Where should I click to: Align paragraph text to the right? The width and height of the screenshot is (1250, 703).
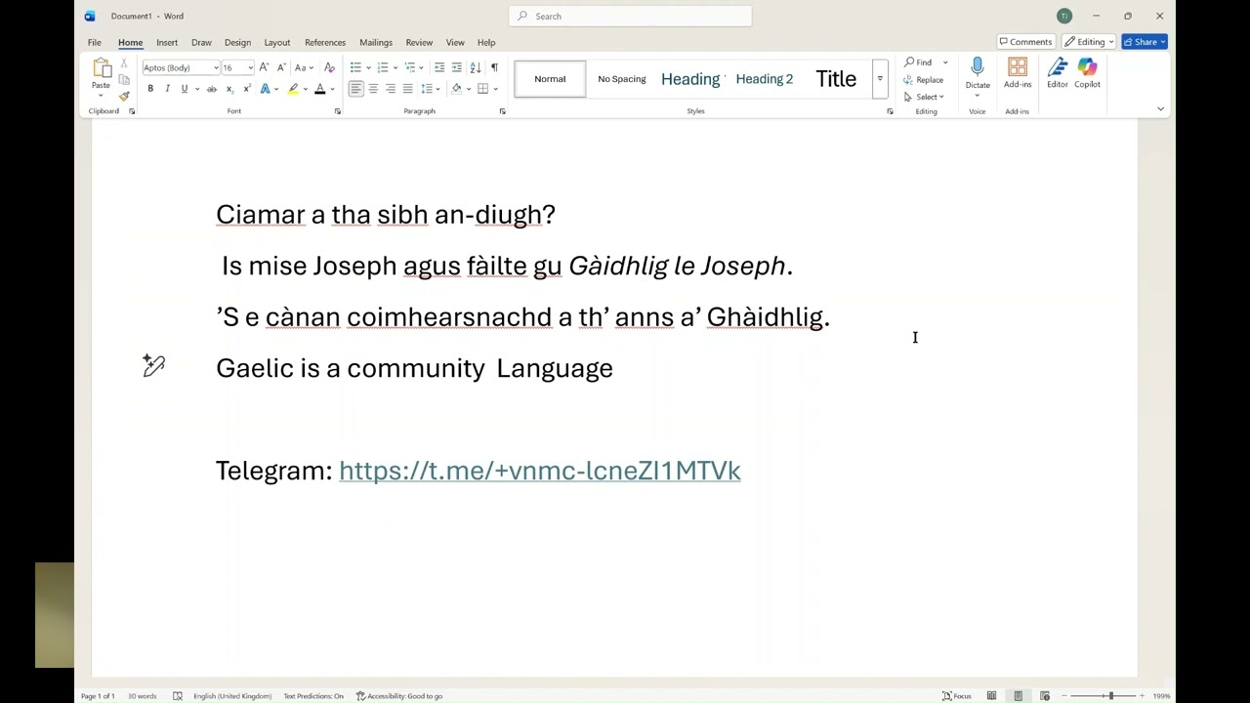(391, 89)
